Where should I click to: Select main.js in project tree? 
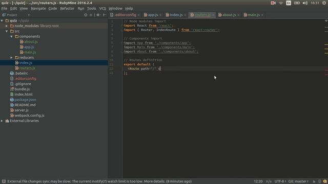[x=30, y=52]
